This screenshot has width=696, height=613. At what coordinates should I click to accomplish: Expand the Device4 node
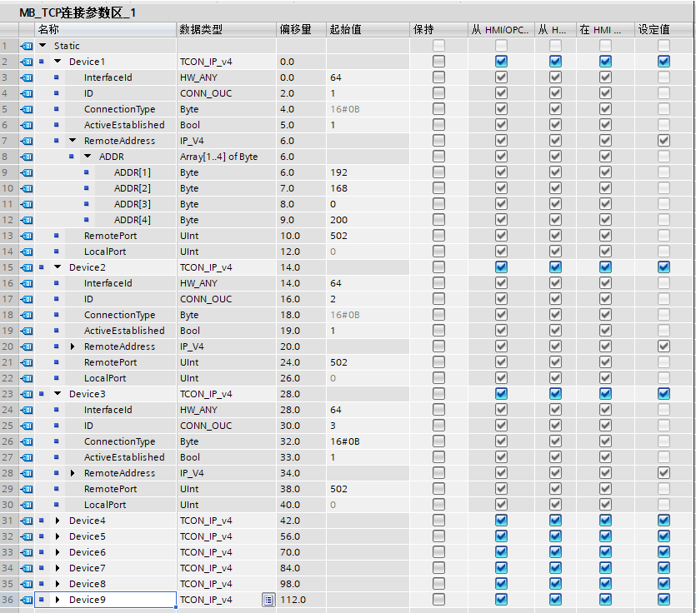click(58, 521)
